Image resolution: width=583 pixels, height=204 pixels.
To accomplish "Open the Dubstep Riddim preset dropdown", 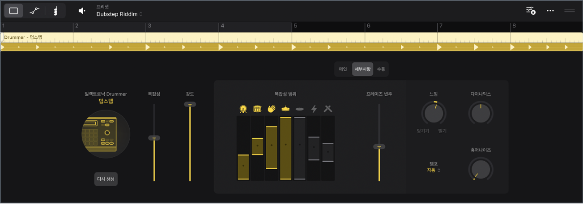I will (x=119, y=14).
